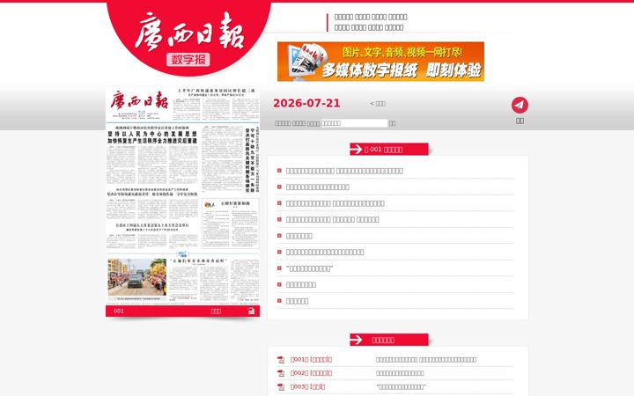Screen dimensions: 634x396
Task: Open the page 002 link in the page directory
Action: pyautogui.click(x=311, y=373)
